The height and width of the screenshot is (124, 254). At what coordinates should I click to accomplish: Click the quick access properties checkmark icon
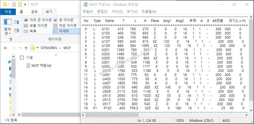click(x=14, y=4)
